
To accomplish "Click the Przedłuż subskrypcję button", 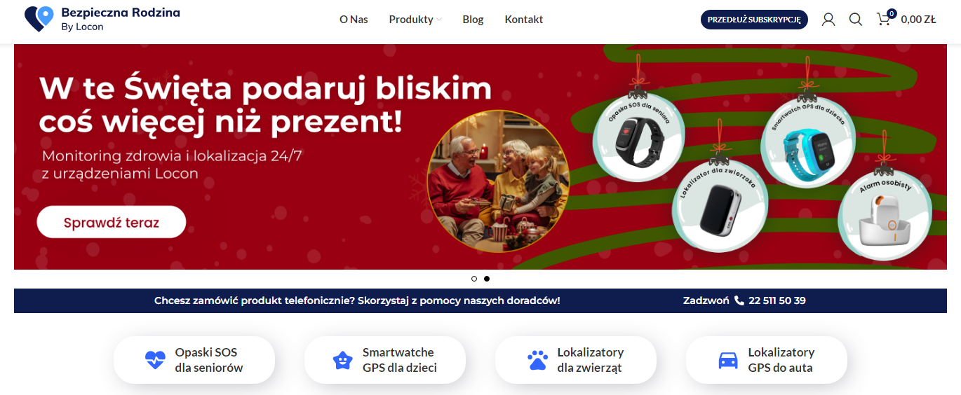I will tap(754, 20).
